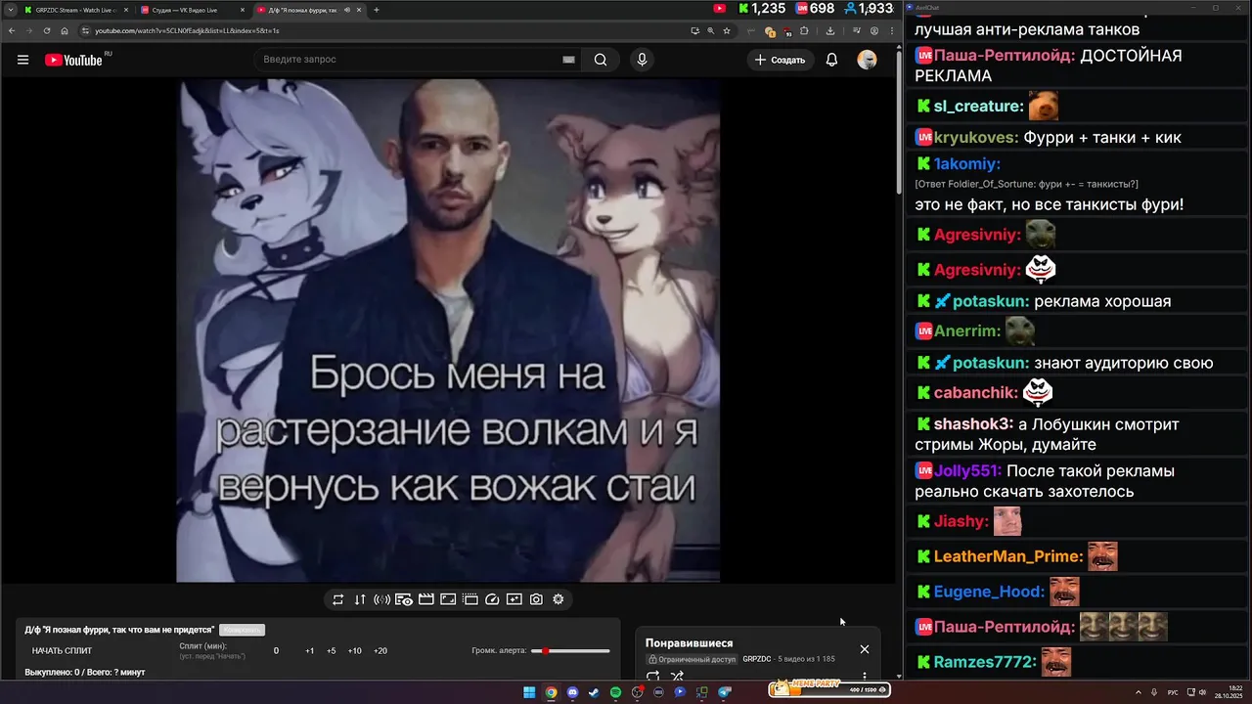Screen dimensions: 1252x704
Task: Open playlist three-dot options menu
Action: (x=864, y=677)
